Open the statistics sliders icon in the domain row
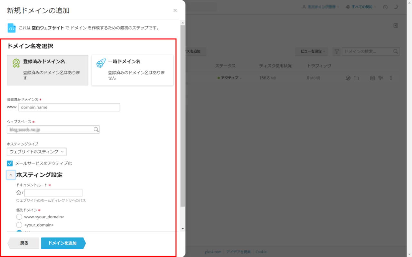This screenshot has width=412, height=257. 381,78
